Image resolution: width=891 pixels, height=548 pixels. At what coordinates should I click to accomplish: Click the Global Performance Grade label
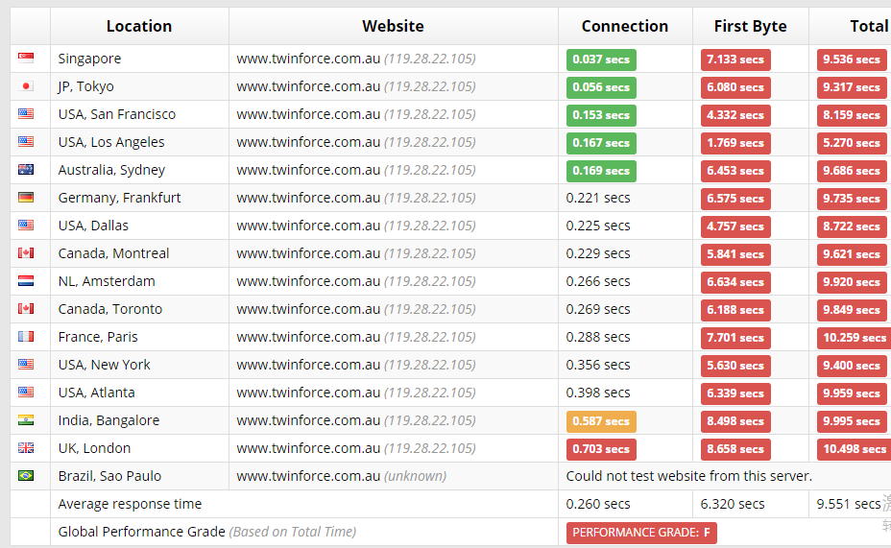141,532
